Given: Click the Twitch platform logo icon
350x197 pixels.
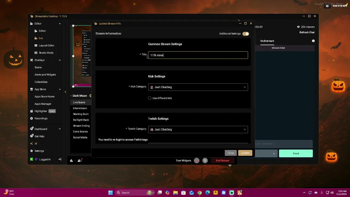Looking at the screenshot, I should pos(36,159).
